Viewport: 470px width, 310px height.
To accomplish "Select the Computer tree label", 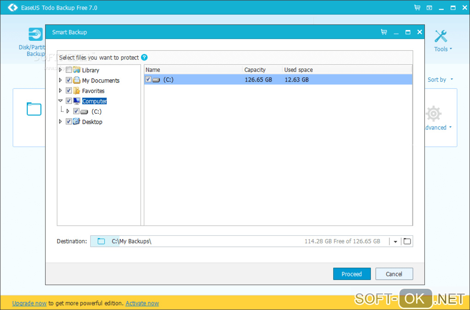I will pyautogui.click(x=94, y=101).
